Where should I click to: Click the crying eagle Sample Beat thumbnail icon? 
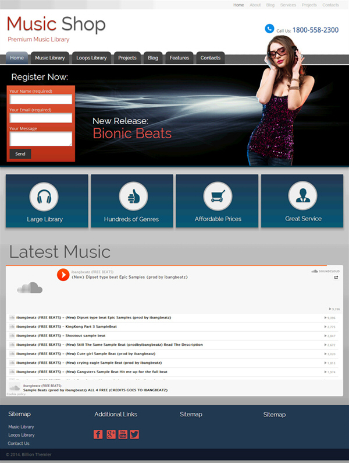coord(12,363)
